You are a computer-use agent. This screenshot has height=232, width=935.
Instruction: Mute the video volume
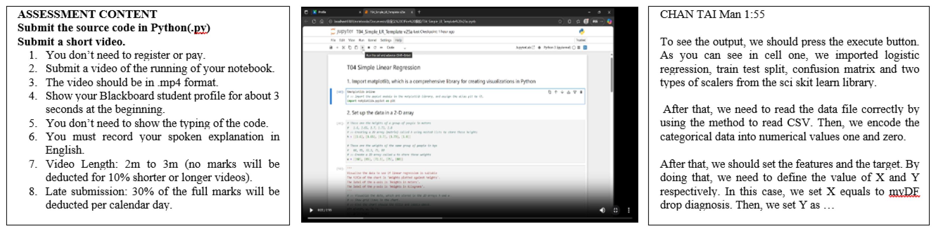pyautogui.click(x=602, y=210)
